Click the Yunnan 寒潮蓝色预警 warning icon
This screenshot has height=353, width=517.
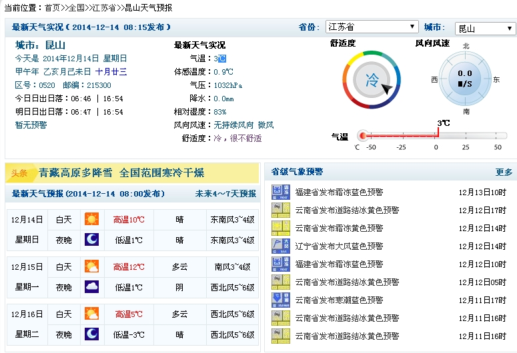pyautogui.click(x=281, y=300)
